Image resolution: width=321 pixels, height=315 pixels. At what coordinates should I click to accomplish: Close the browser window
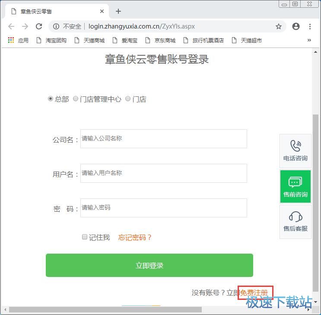tap(309, 4)
